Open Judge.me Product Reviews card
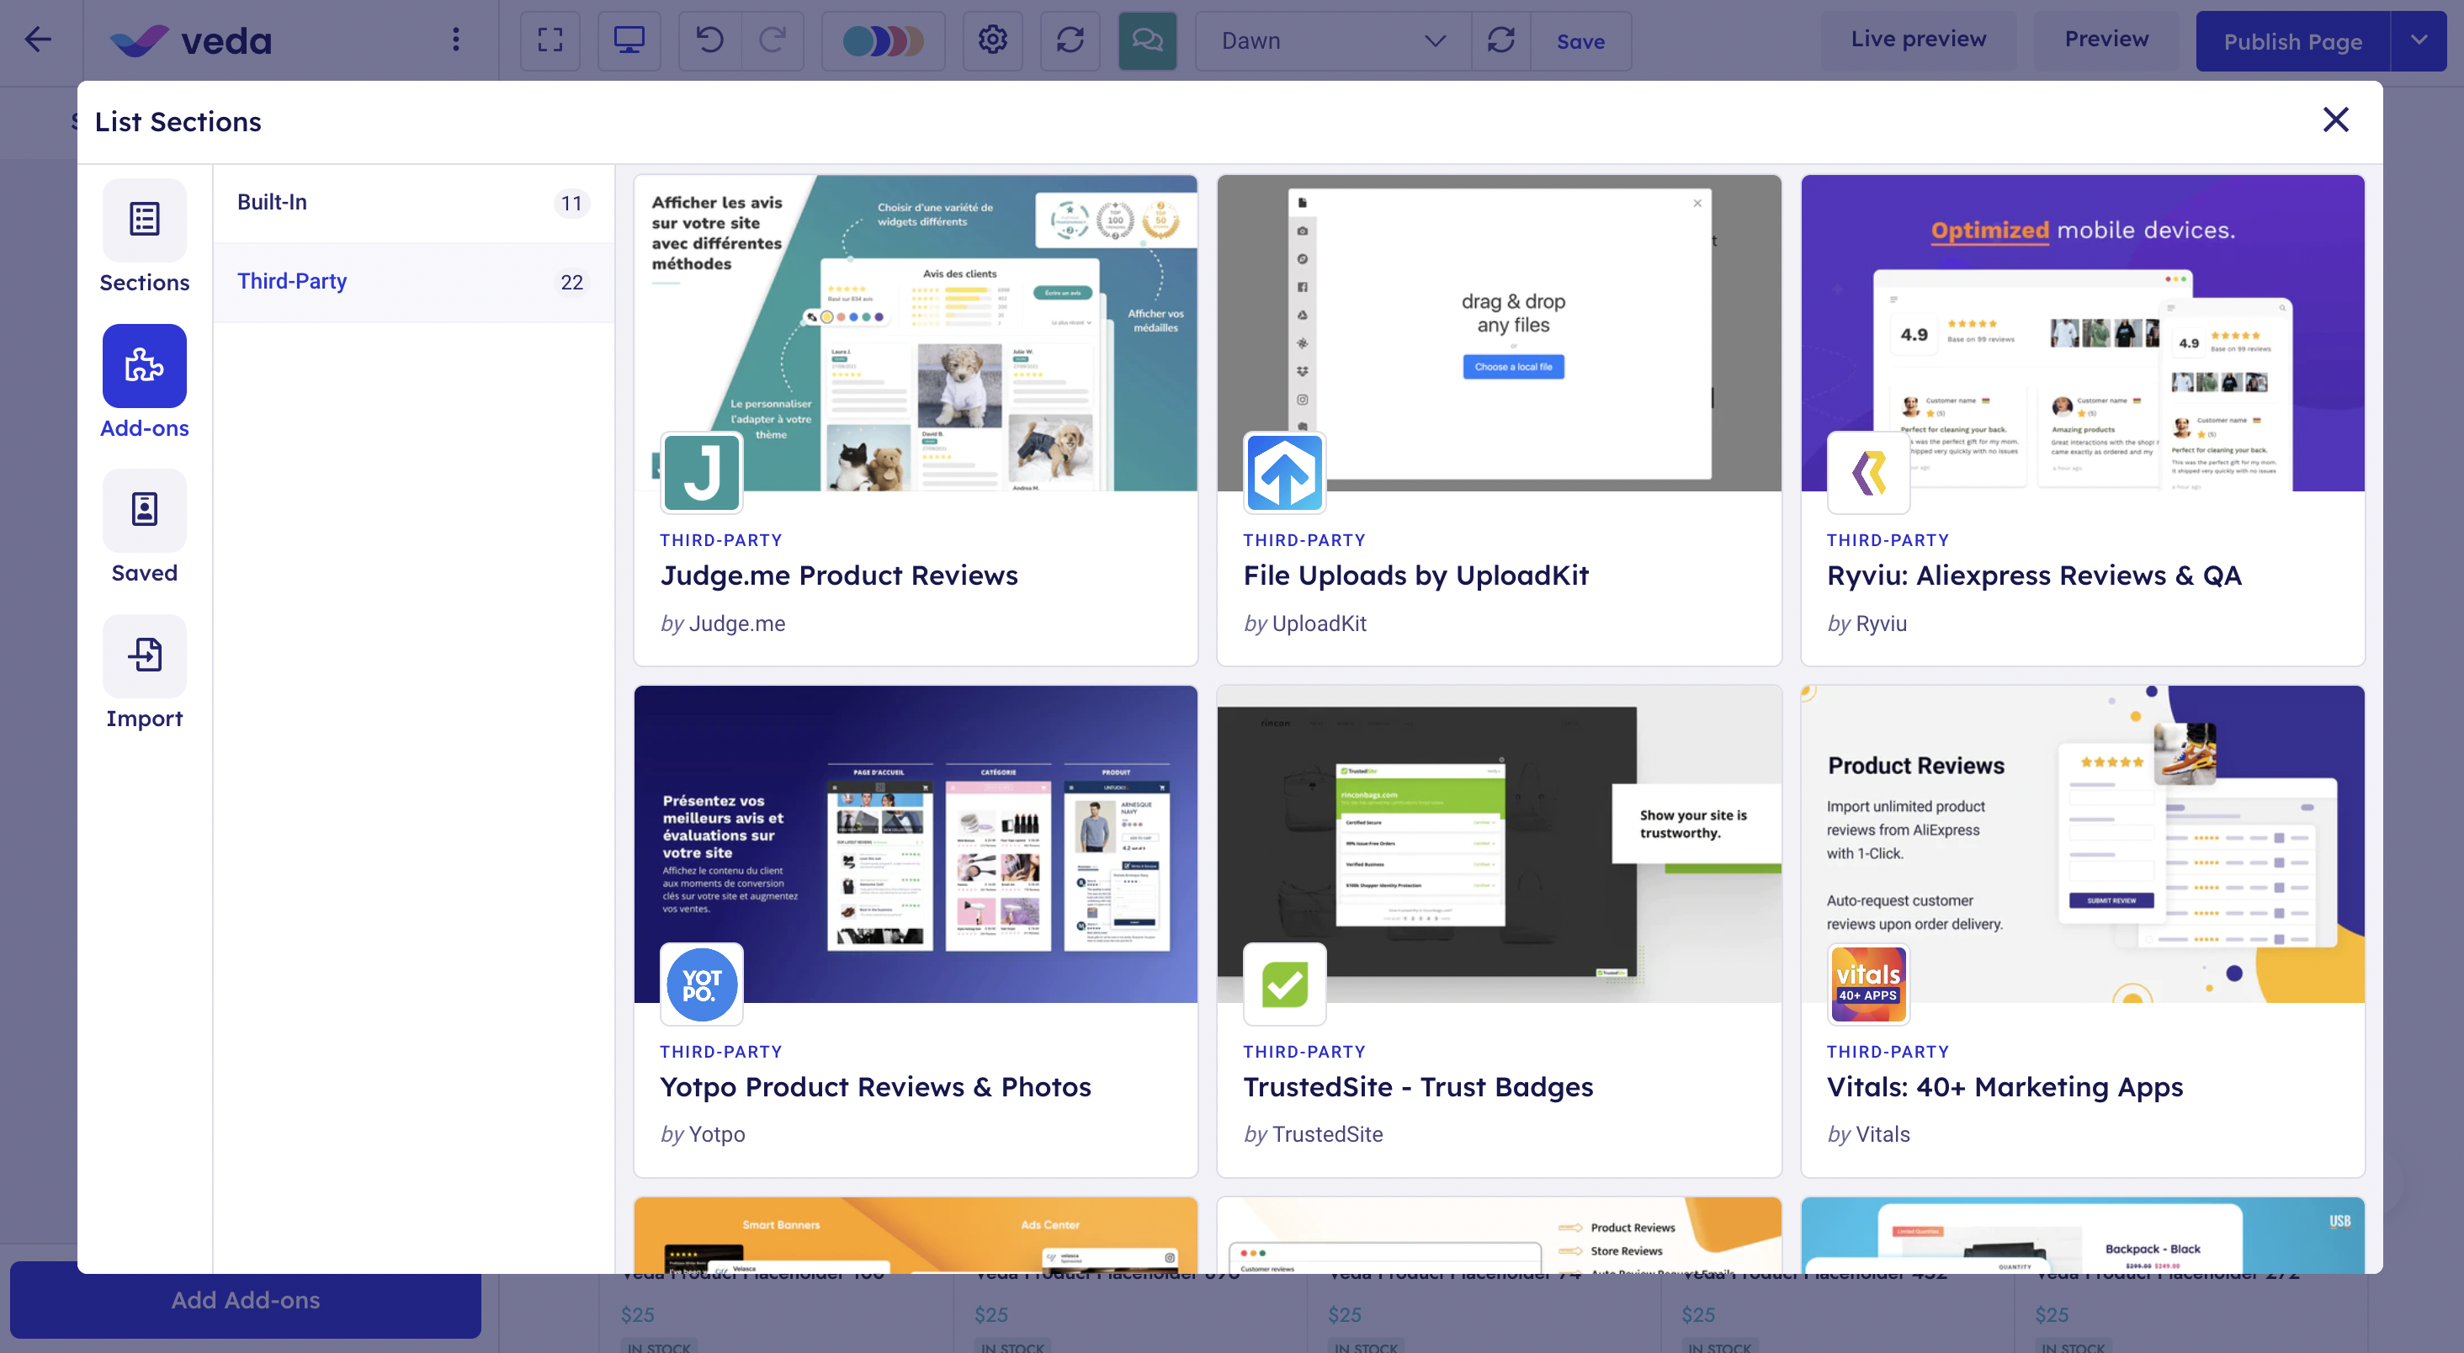Viewport: 2464px width, 1353px height. coord(915,419)
